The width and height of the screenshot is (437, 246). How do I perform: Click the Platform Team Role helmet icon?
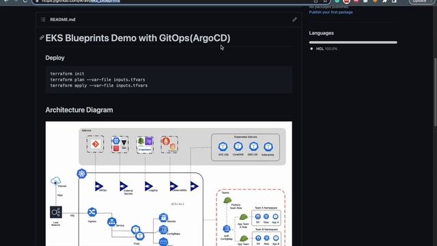click(x=227, y=200)
